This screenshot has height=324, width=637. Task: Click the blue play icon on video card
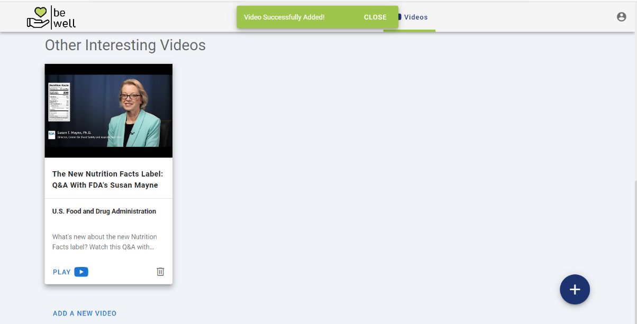(x=81, y=272)
